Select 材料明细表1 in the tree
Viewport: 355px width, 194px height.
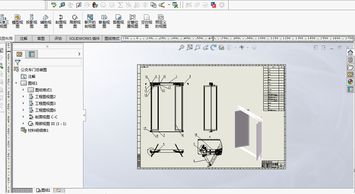pos(38,130)
